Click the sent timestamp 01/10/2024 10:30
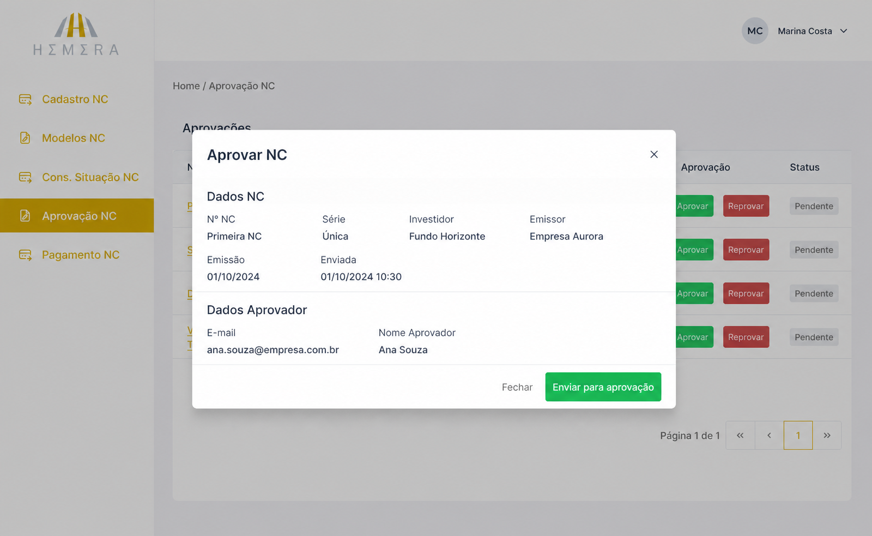 (x=361, y=276)
